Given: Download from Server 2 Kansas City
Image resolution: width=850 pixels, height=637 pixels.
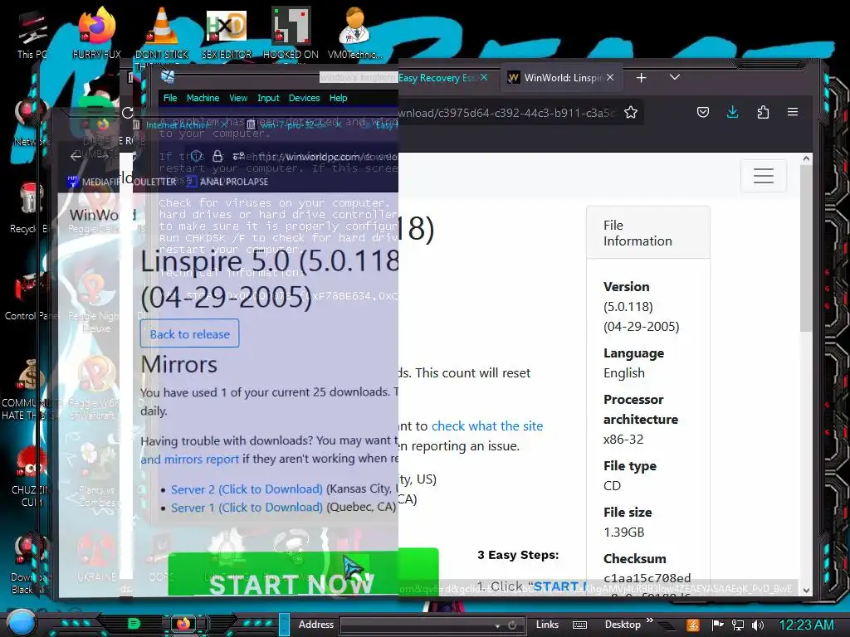Looking at the screenshot, I should point(247,489).
